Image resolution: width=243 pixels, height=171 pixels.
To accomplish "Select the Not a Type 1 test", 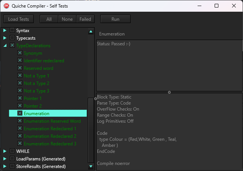I will [36, 76].
